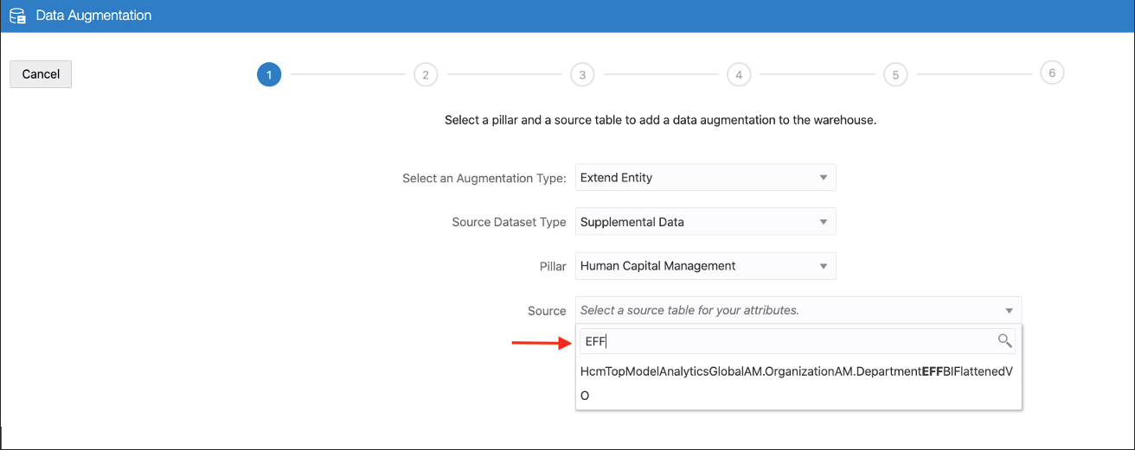Click the Data Augmentation header title
The height and width of the screenshot is (450, 1135).
(x=93, y=16)
